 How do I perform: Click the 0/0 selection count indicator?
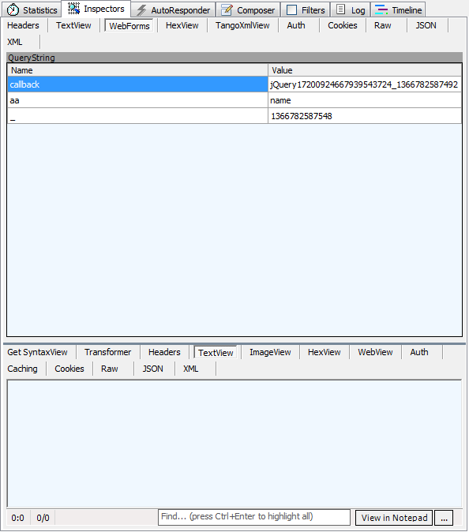(x=43, y=518)
